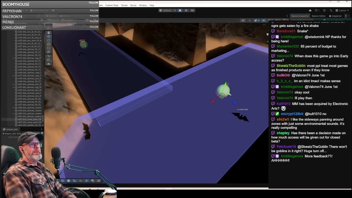Select the Rect transform tool
Image resolution: width=352 pixels, height=198 pixels.
pyautogui.click(x=49, y=48)
